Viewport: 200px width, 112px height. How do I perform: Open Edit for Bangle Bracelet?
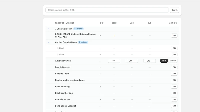(x=174, y=67)
